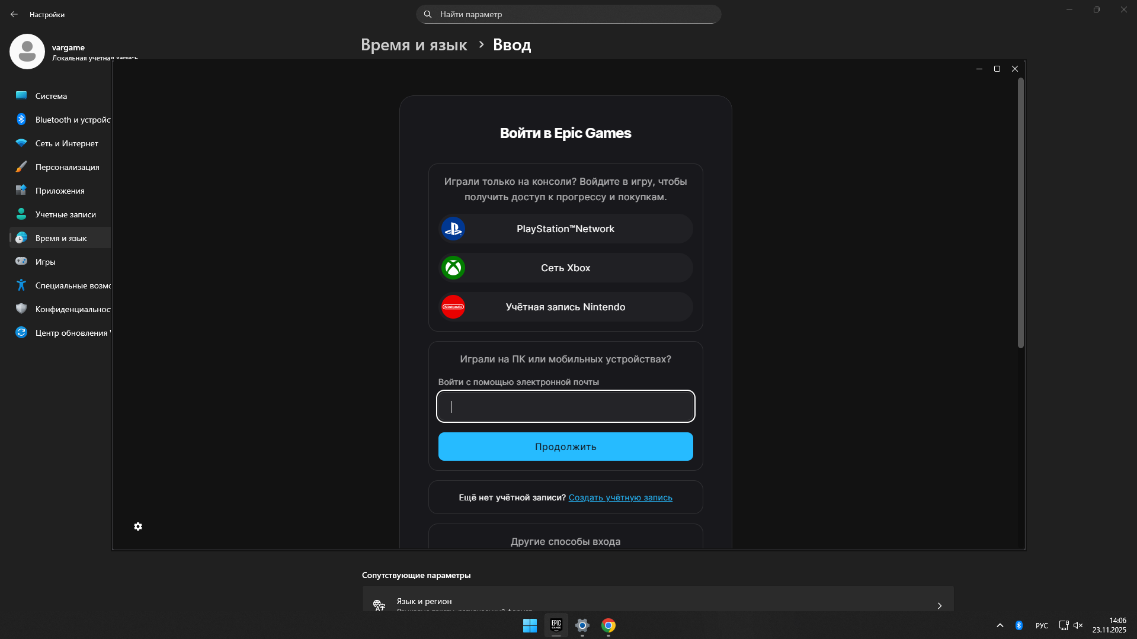Sign in with Сеть Xbox
Viewport: 1137px width, 639px height.
(x=565, y=268)
